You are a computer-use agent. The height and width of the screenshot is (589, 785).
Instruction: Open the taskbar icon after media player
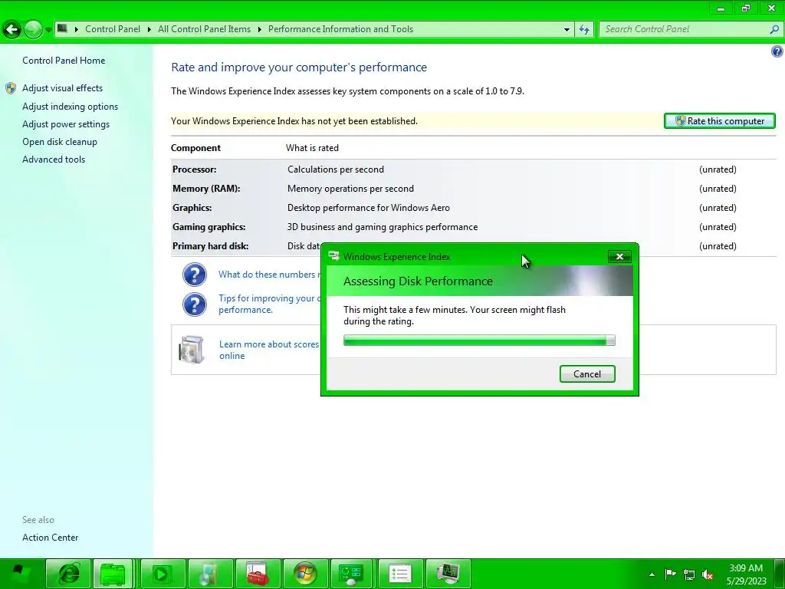(x=209, y=574)
